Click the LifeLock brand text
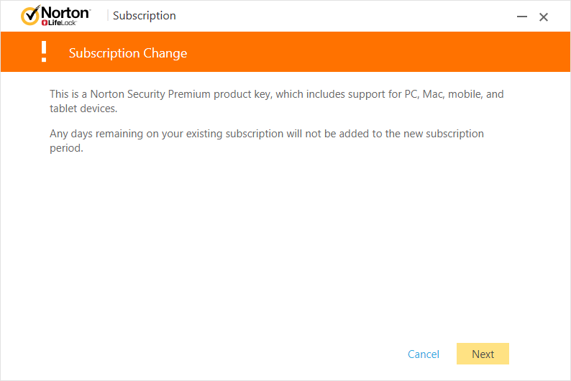Screen dimensions: 571x381 point(62,23)
